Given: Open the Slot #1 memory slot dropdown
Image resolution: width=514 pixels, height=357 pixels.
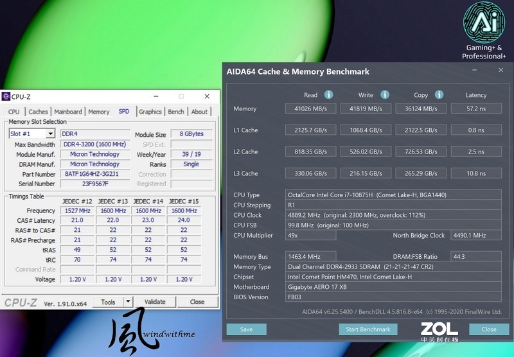Looking at the screenshot, I should click(x=31, y=134).
